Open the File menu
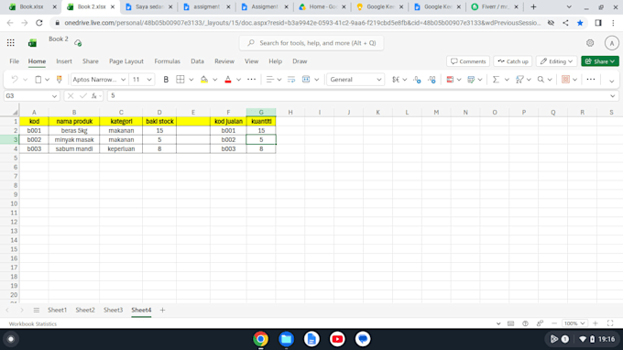The height and width of the screenshot is (350, 623). (x=15, y=61)
